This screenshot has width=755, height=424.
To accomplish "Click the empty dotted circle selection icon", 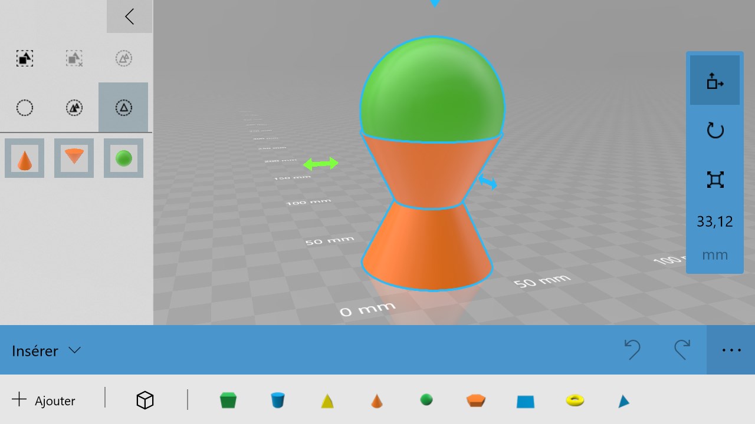I will click(x=24, y=108).
